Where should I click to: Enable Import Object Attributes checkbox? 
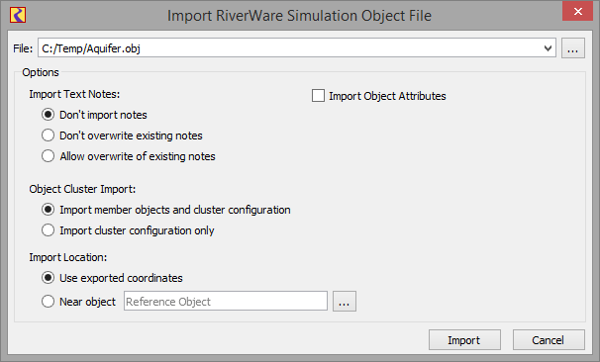coord(318,96)
